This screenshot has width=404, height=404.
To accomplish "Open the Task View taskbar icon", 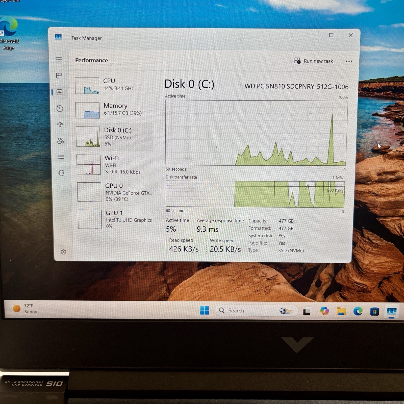I will point(307,312).
